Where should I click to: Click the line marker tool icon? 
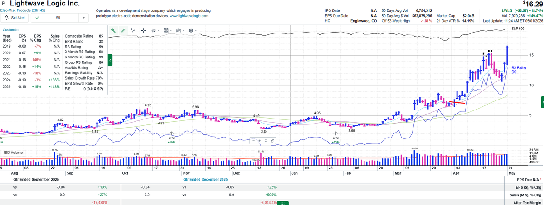[133, 30]
